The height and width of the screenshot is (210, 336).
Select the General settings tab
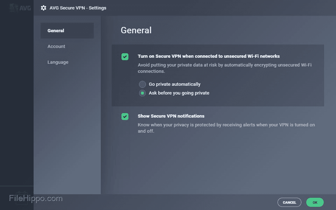tap(56, 30)
